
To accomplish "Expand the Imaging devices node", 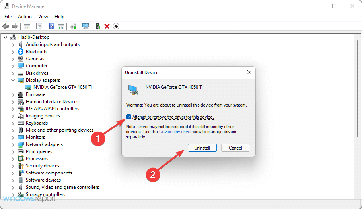I will coord(13,116).
